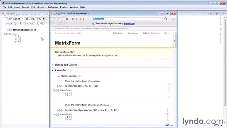227x128 pixels.
Task: Click 'MatrixForm[alist]' input in notebook
Action: [x=25, y=30]
